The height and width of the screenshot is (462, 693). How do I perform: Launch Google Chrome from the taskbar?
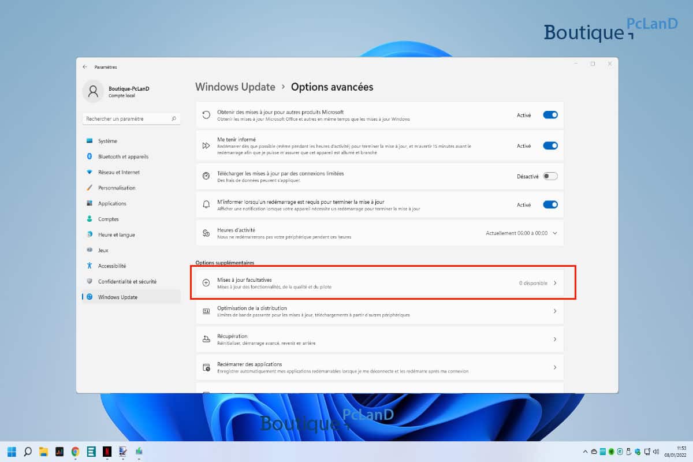74,452
